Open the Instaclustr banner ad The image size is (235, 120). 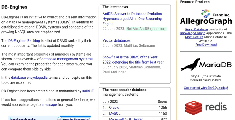click(23, 119)
